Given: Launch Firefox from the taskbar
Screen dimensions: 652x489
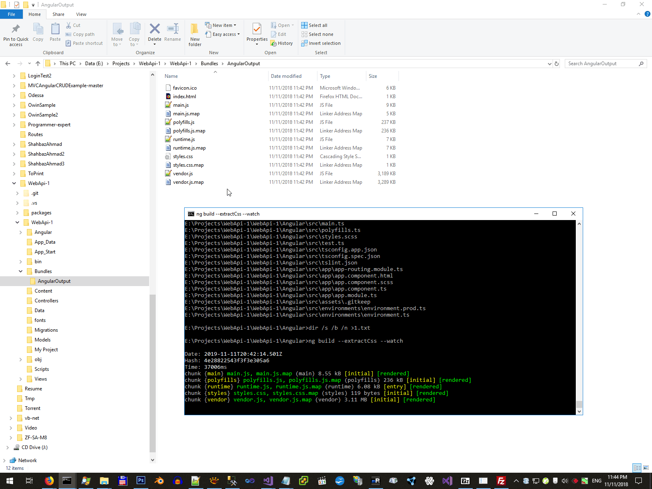Looking at the screenshot, I should [49, 481].
